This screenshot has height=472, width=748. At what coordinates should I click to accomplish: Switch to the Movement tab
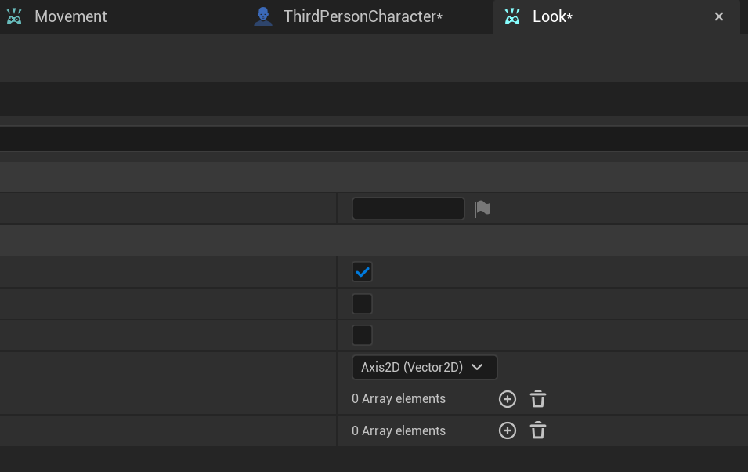click(70, 16)
